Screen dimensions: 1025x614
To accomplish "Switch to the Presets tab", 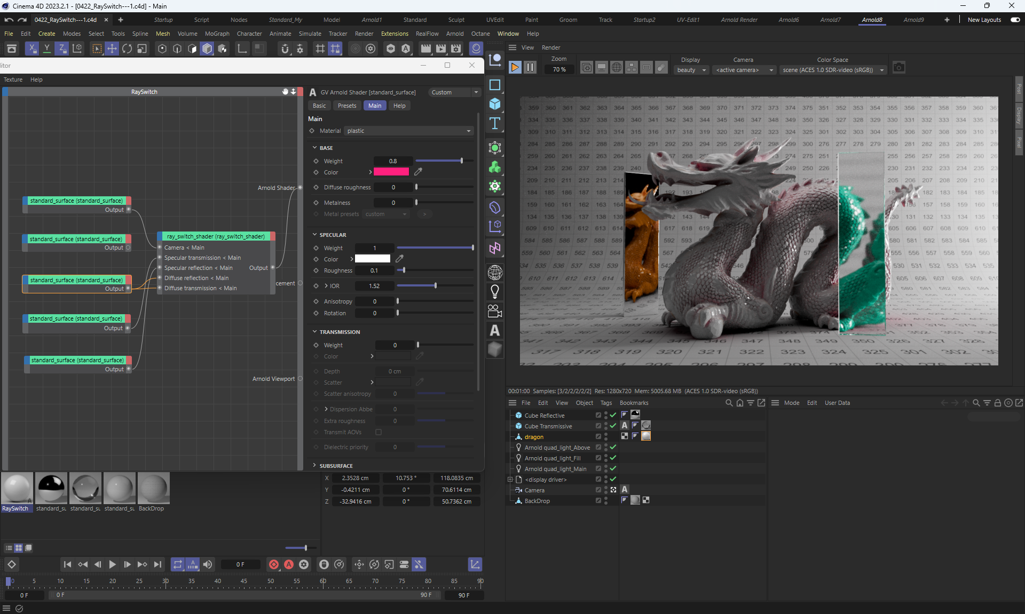I will (346, 106).
